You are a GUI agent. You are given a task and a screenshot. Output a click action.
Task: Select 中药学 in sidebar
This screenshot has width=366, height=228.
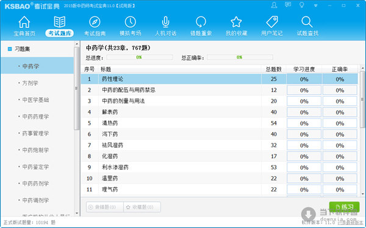pyautogui.click(x=37, y=66)
